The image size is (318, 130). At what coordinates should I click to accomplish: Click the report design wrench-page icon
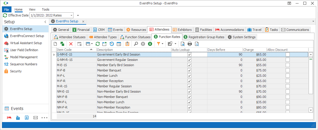183,44
